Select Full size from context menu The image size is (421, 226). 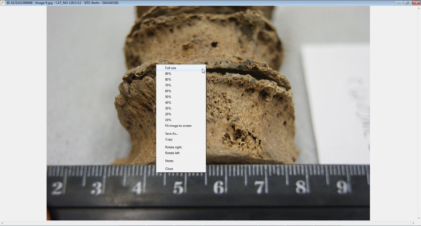[171, 68]
